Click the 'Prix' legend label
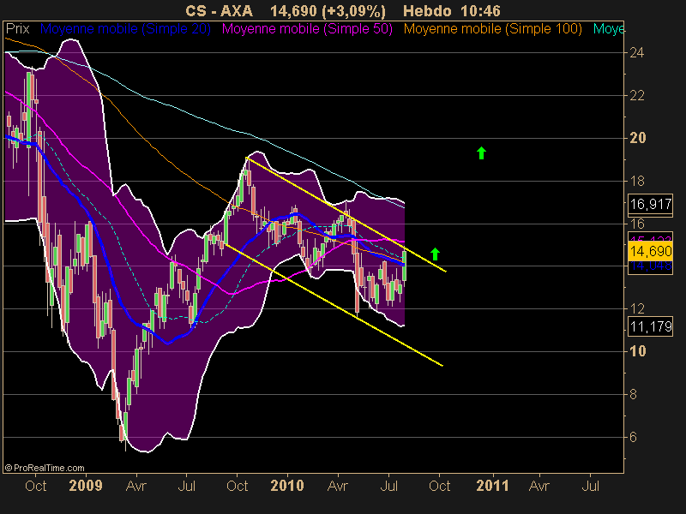Screen dimensions: 686x514 [17, 29]
